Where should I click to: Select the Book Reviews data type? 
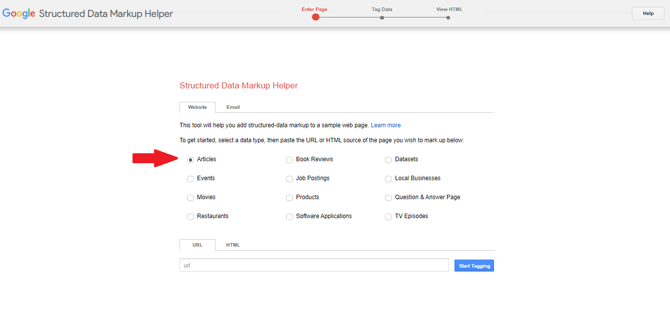pyautogui.click(x=289, y=160)
